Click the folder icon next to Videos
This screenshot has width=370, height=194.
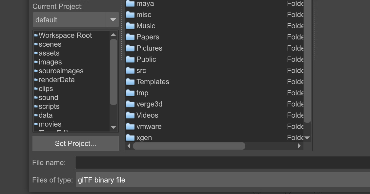pyautogui.click(x=130, y=115)
